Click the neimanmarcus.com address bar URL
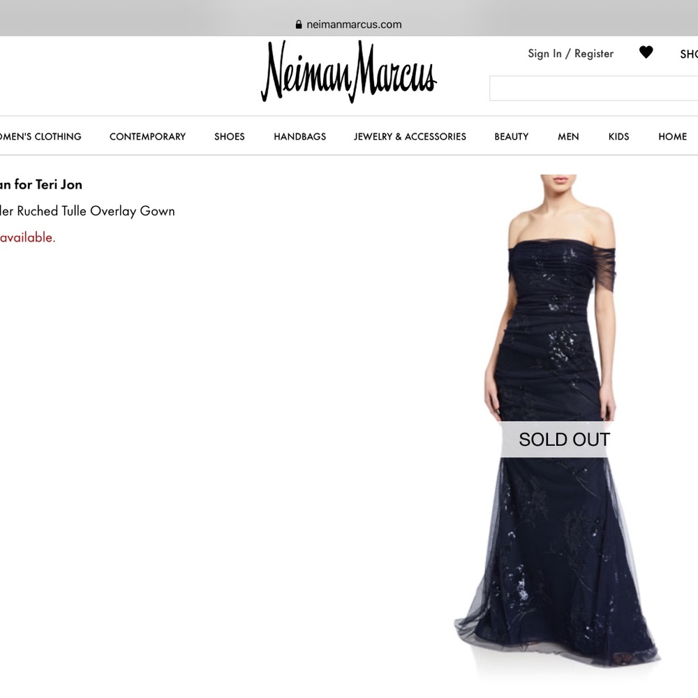This screenshot has width=698, height=698. point(354,24)
